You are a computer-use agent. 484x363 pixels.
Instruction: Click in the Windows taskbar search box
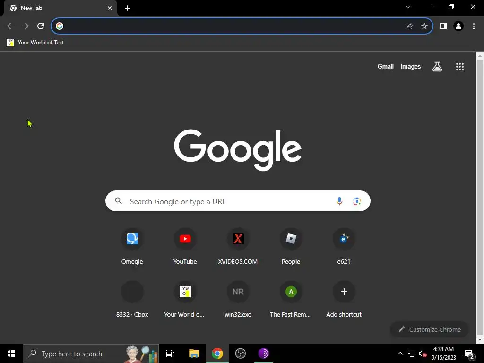pyautogui.click(x=91, y=354)
